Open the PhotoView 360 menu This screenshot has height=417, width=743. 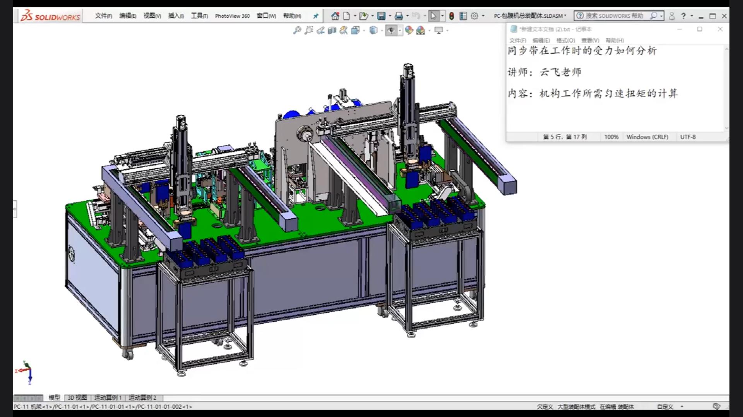pyautogui.click(x=232, y=16)
